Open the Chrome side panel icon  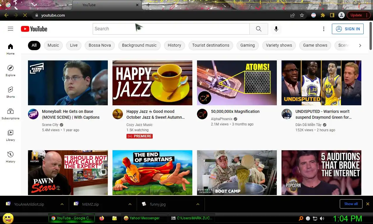coord(332,15)
